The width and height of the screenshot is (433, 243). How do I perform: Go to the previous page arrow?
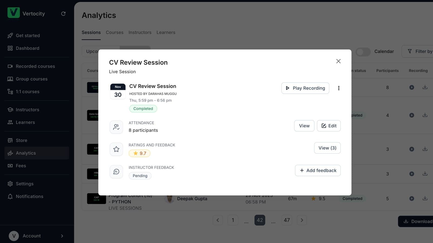pos(218,220)
